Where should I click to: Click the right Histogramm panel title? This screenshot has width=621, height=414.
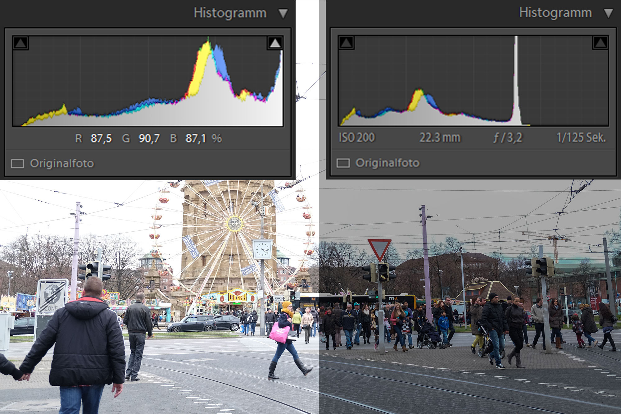[555, 13]
